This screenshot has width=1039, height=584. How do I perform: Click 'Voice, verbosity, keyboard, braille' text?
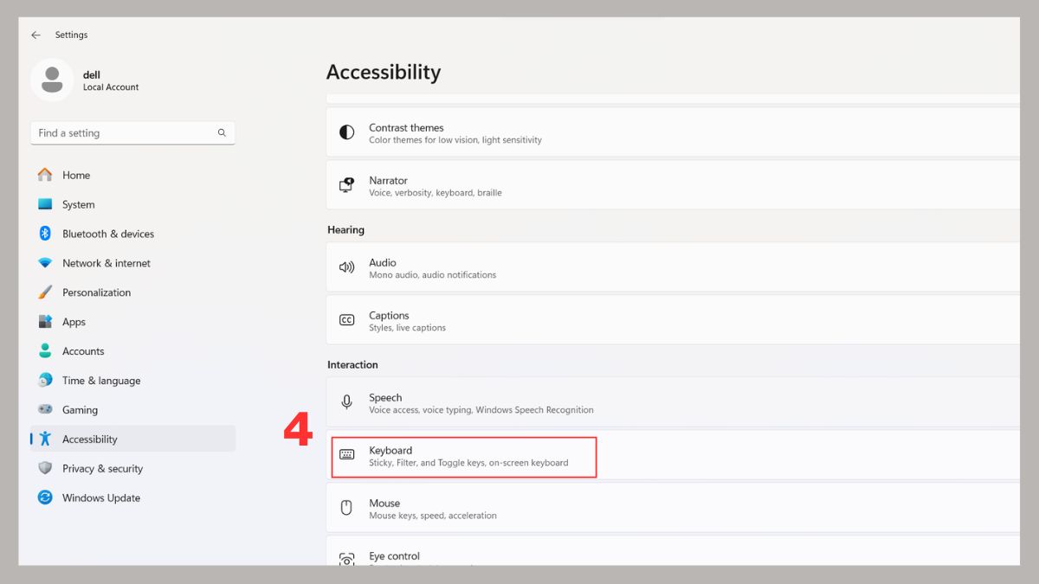436,193
